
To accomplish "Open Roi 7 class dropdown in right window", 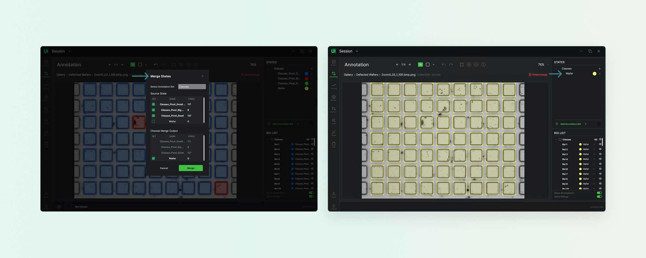I will (594, 174).
